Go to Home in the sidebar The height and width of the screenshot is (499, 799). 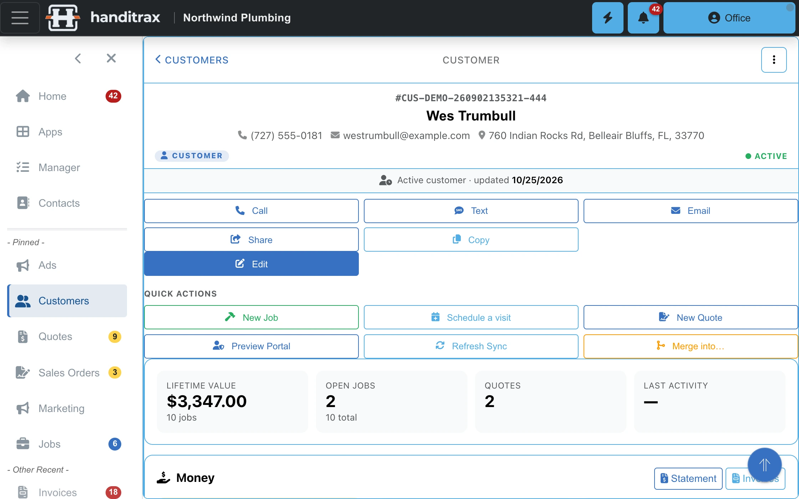(x=67, y=96)
